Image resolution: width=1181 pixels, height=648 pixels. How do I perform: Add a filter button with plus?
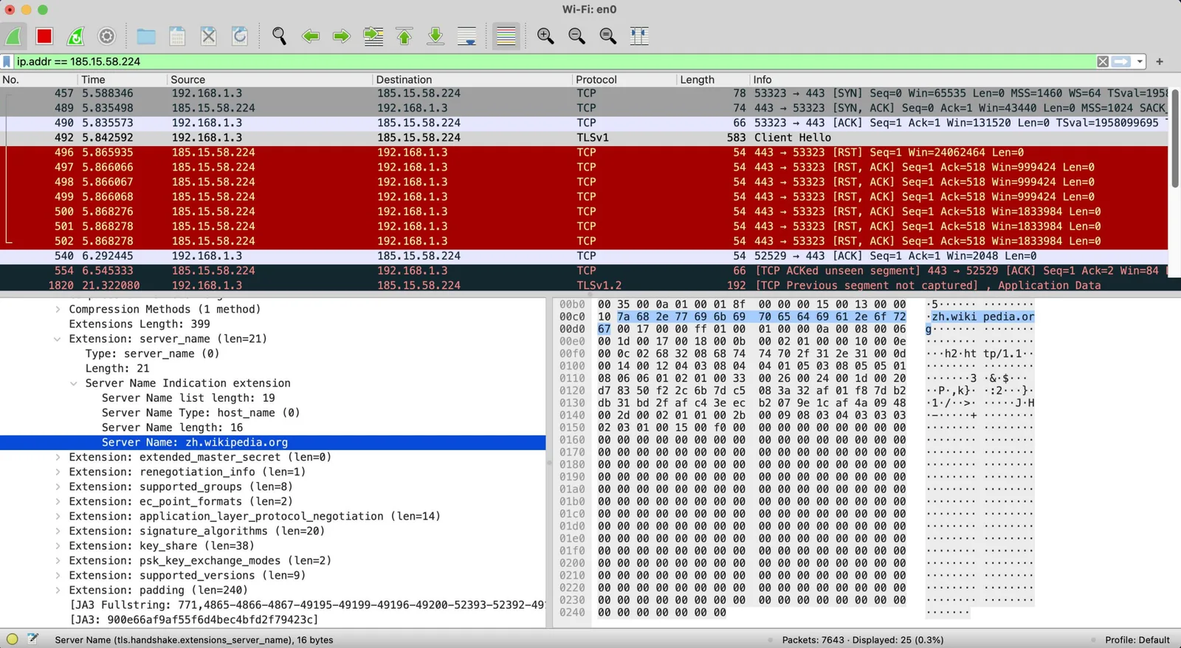pyautogui.click(x=1160, y=61)
